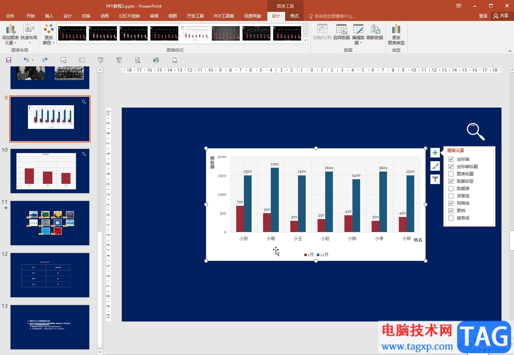Switch to the chart tools 格式 (Format) tab
514x355 pixels.
(x=295, y=16)
